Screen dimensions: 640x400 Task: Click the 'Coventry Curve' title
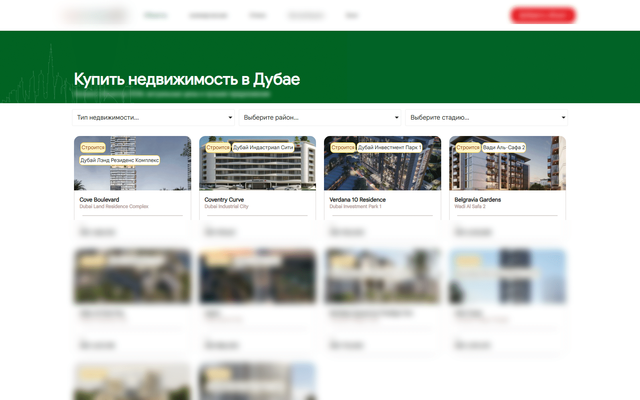[224, 200]
